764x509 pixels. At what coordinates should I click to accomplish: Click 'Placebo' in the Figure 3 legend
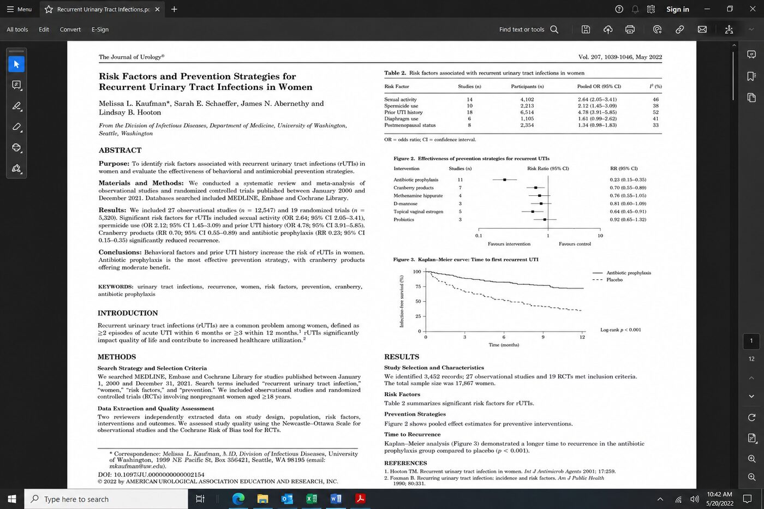614,280
